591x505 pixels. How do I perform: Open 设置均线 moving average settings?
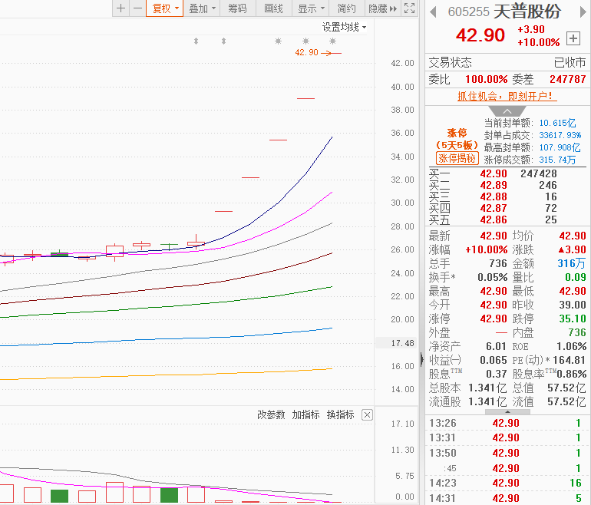point(344,27)
